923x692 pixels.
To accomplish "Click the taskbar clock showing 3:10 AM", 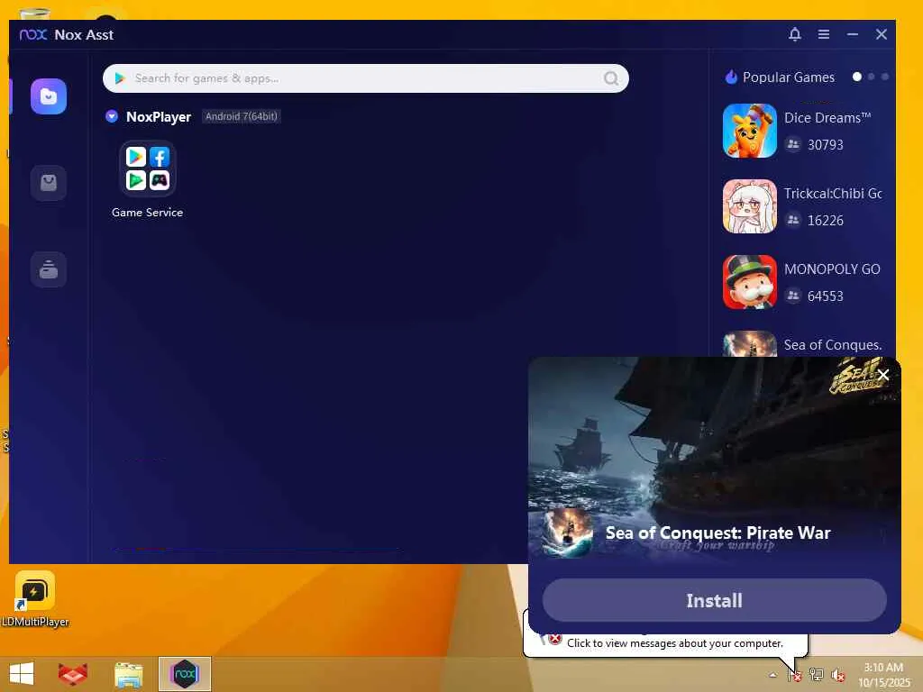I will (x=883, y=675).
